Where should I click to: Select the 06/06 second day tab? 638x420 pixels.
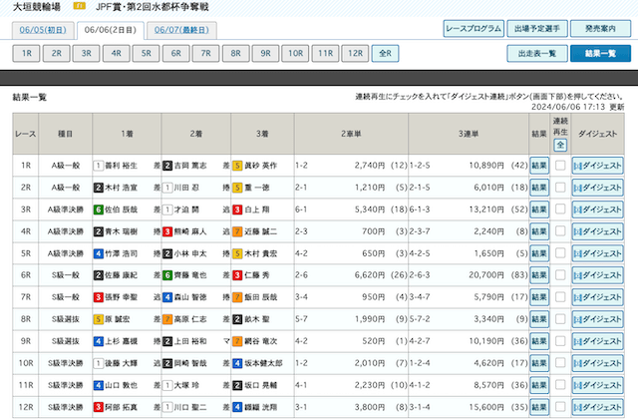click(111, 30)
